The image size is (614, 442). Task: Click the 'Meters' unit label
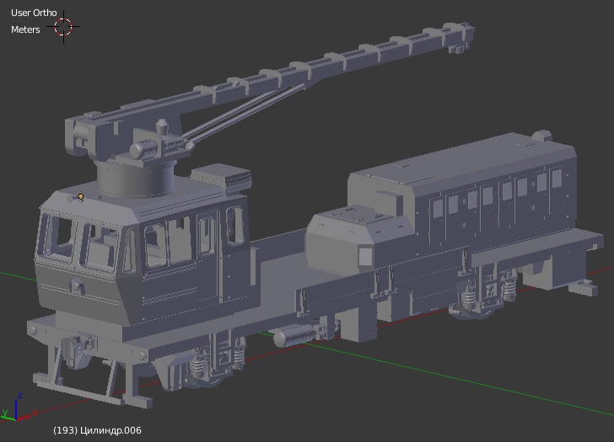25,29
